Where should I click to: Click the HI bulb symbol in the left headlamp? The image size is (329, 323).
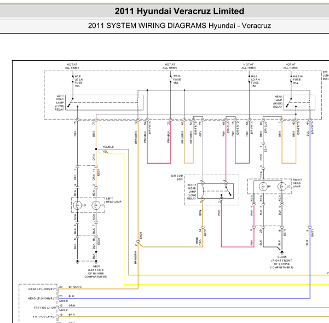[x=96, y=205]
